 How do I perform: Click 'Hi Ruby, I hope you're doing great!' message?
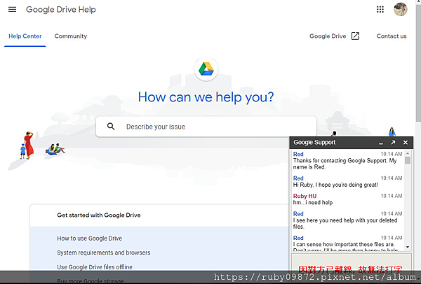tap(335, 185)
